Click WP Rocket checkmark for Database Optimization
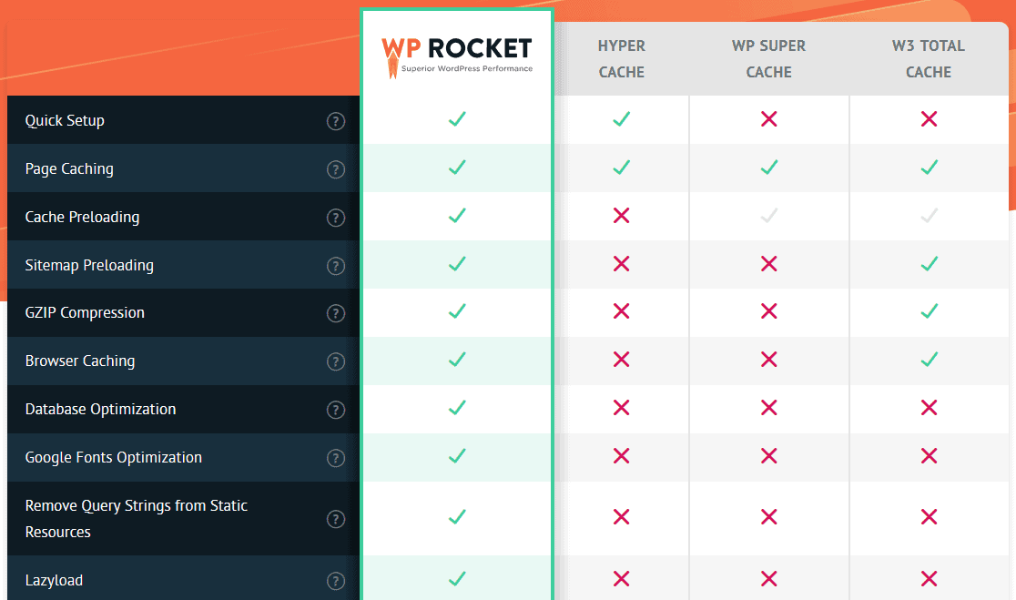Image resolution: width=1016 pixels, height=600 pixels. (457, 408)
